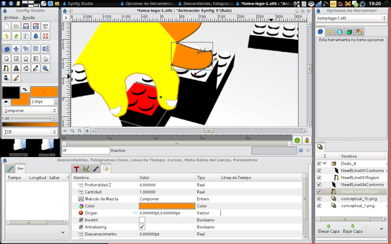Select the Scale tool
Screen dimensions: 391x244
coord(26,49)
